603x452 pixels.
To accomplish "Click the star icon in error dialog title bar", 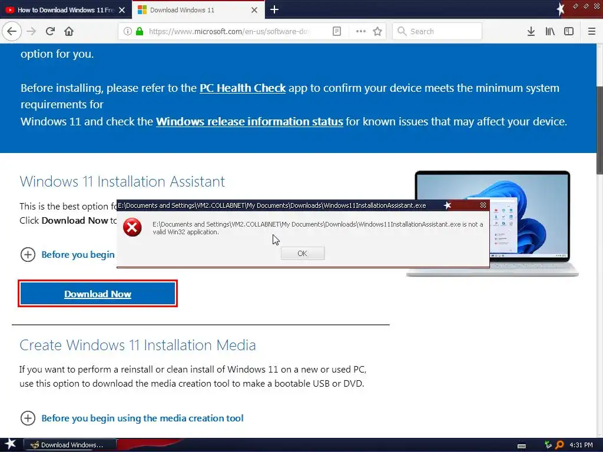I will (448, 205).
